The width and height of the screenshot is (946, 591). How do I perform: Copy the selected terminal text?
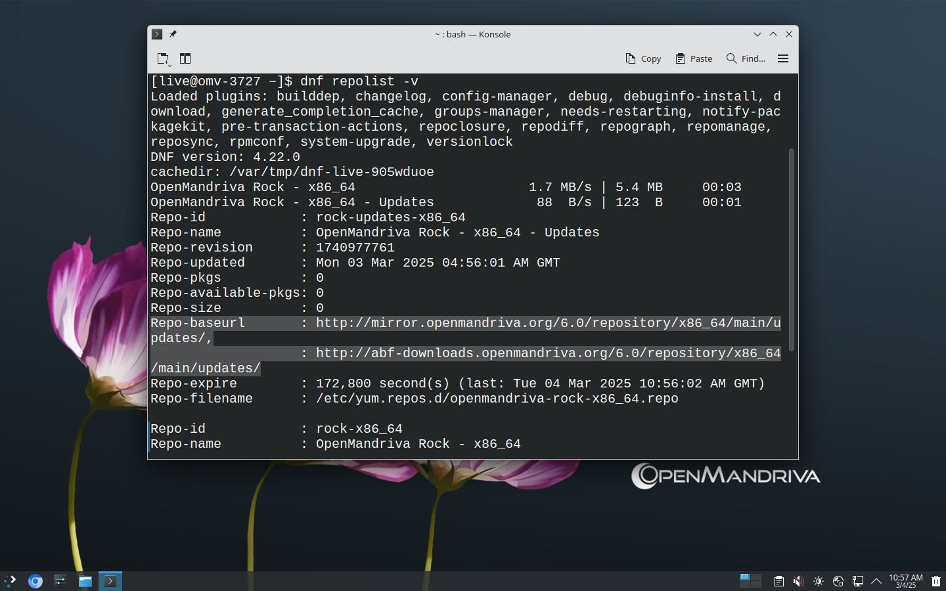643,58
